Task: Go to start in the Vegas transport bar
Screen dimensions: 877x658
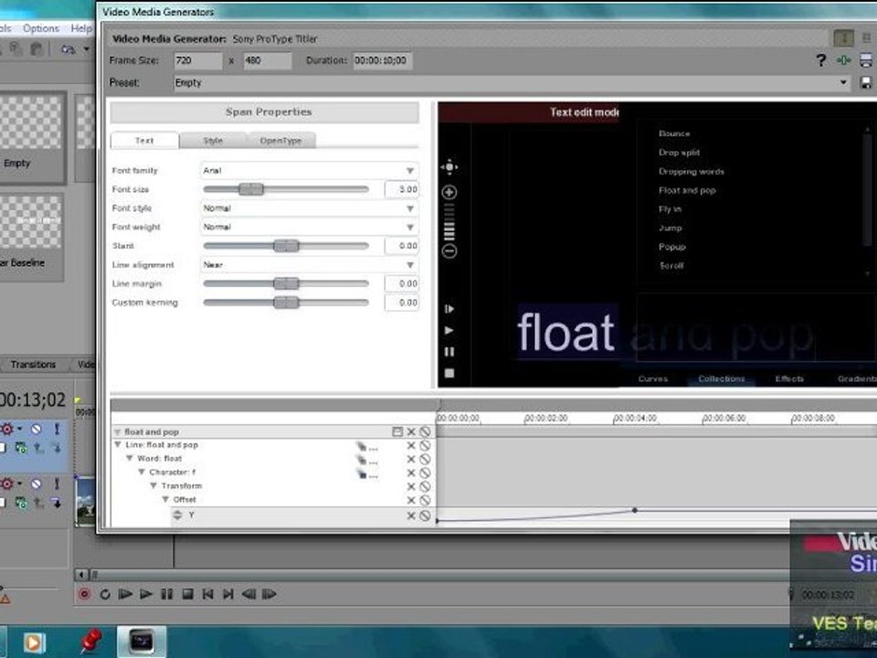Action: [207, 594]
